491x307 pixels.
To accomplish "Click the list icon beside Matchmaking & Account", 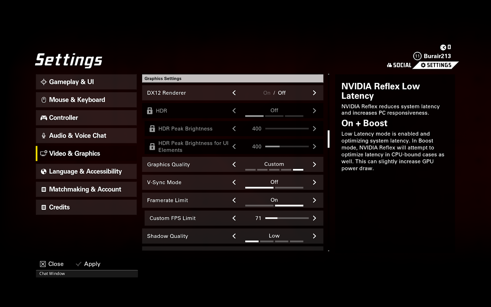I will click(44, 189).
